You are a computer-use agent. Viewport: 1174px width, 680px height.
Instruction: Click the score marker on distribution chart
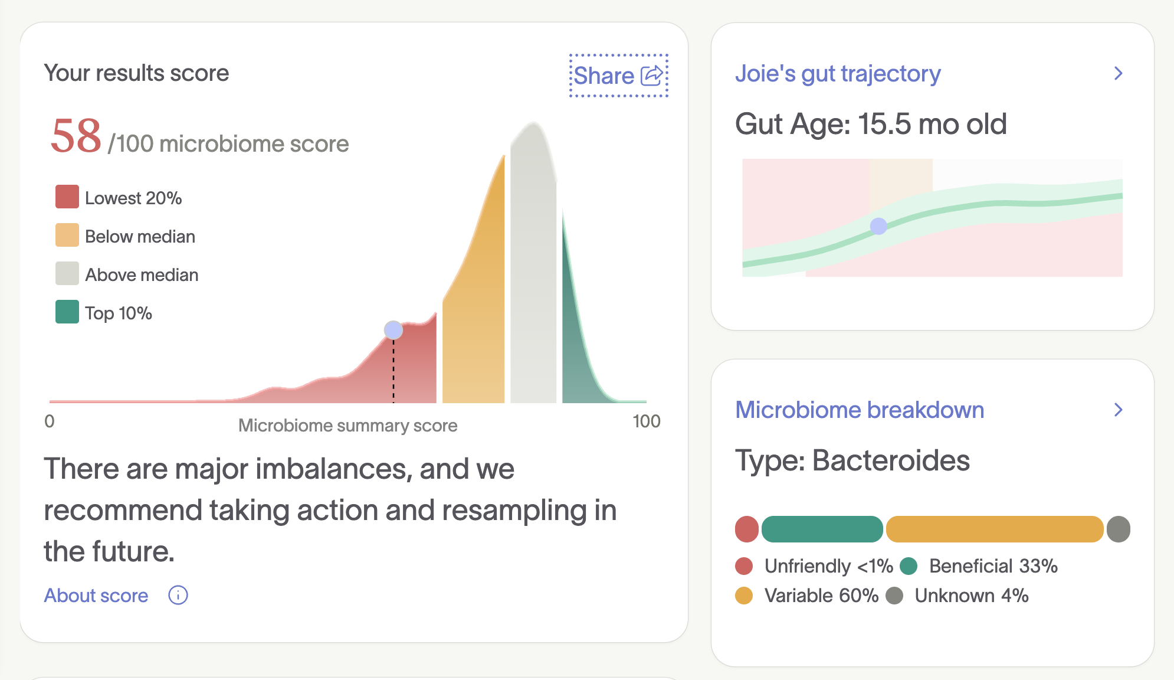pyautogui.click(x=393, y=330)
